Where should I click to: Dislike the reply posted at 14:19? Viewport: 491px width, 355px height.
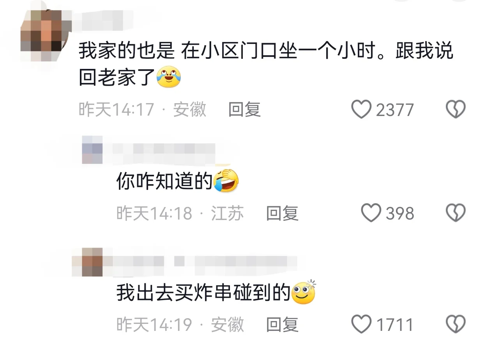(456, 324)
